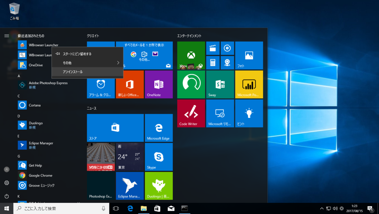
Task: Open the Store (ストア) tile
Action: 115,128
